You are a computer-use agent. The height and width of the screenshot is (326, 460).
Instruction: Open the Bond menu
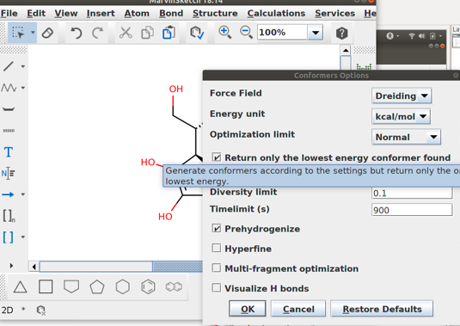(x=171, y=13)
